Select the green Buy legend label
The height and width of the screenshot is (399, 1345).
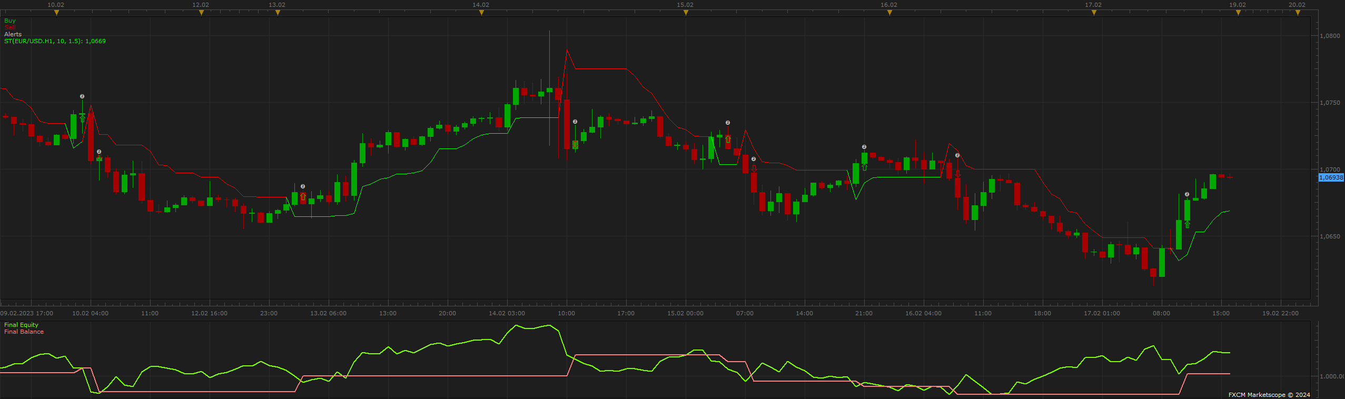(10, 21)
